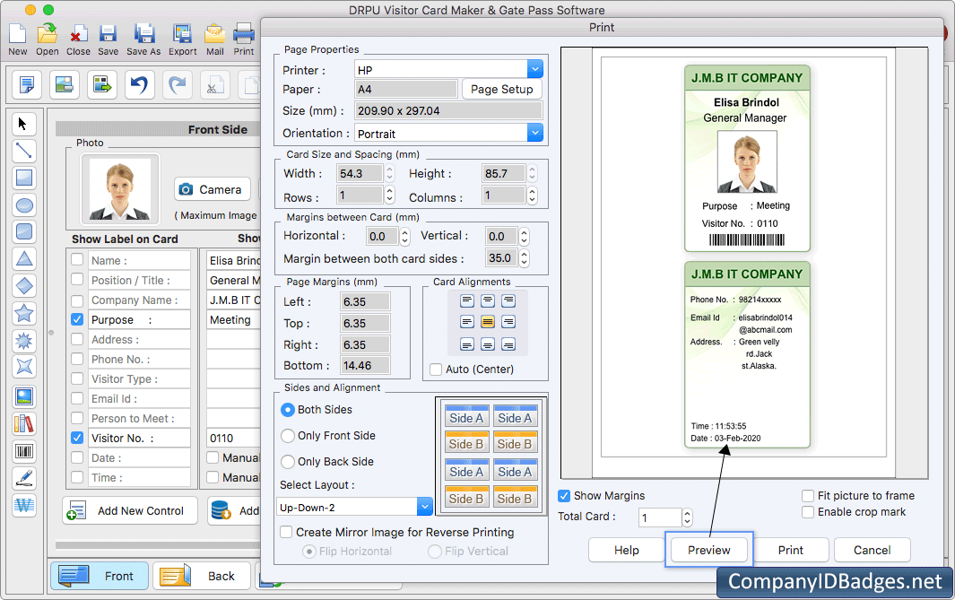
Task: Select the Barcode tool
Action: pyautogui.click(x=23, y=451)
